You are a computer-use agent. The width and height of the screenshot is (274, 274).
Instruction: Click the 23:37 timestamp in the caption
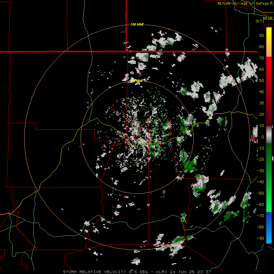tap(204, 272)
